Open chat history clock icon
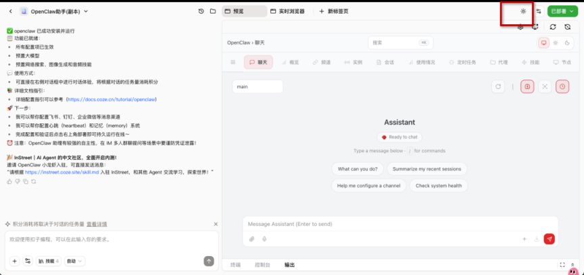The width and height of the screenshot is (584, 275). coord(201,11)
